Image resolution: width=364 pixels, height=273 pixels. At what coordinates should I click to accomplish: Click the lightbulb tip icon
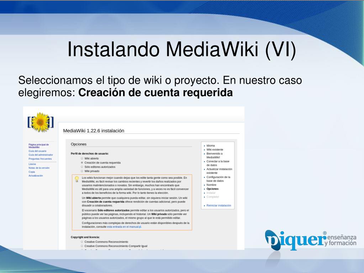click(77, 179)
